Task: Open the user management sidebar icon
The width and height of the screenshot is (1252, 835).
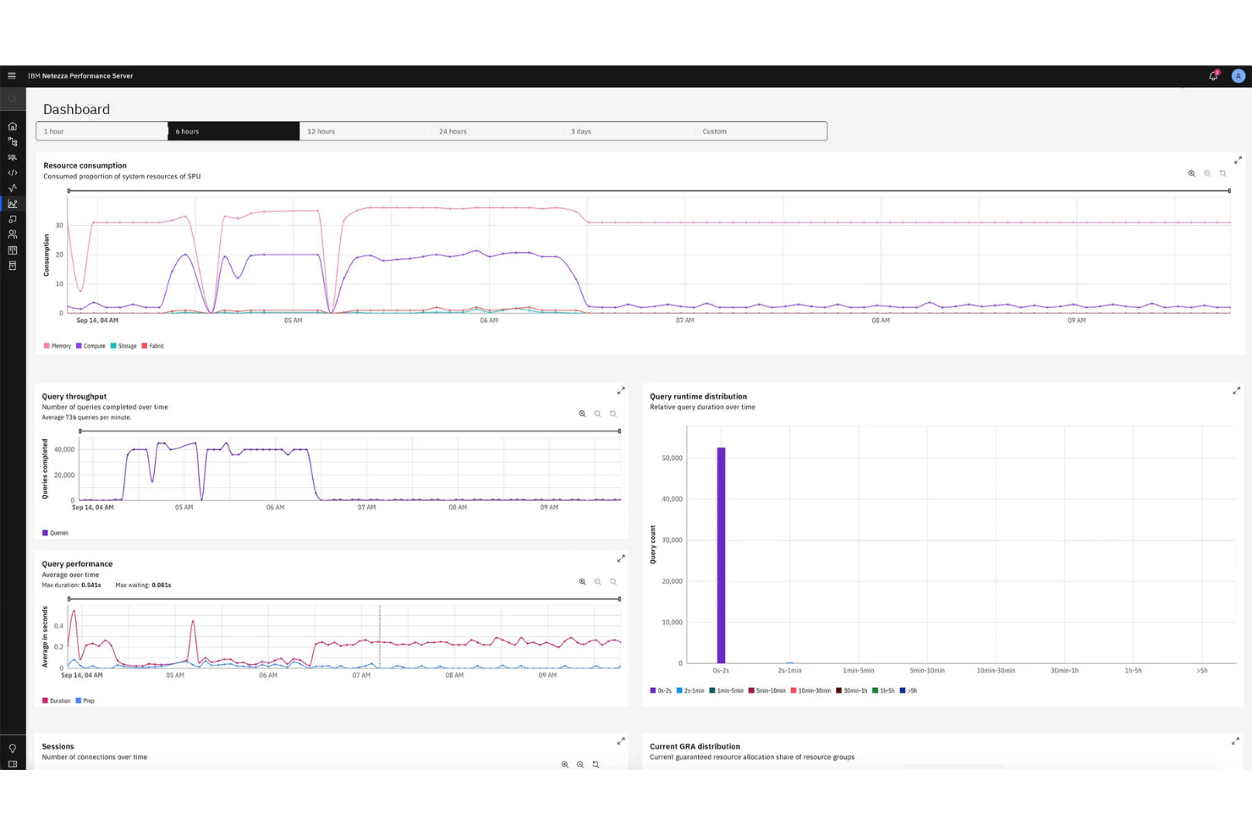Action: 12,233
